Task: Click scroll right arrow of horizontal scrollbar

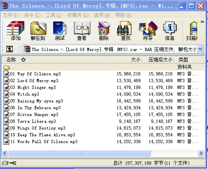Action: click(x=201, y=153)
